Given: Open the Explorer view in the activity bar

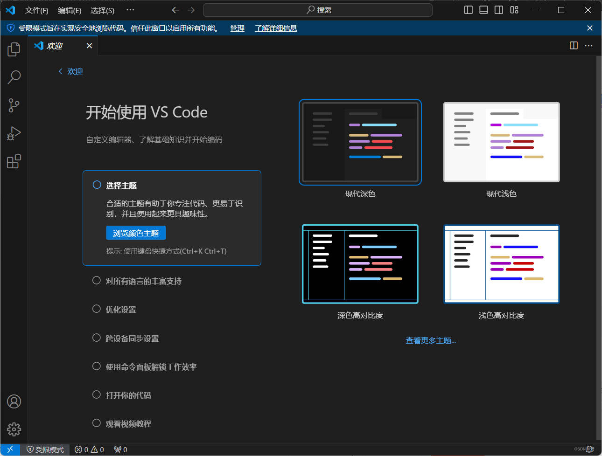Looking at the screenshot, I should tap(14, 49).
